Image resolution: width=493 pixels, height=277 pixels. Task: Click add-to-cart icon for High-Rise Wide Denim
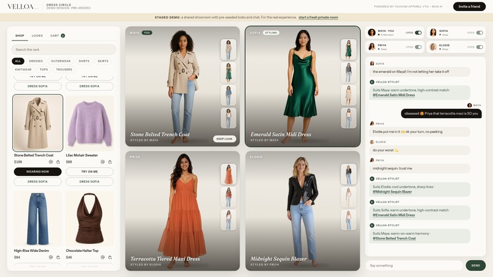pyautogui.click(x=58, y=257)
